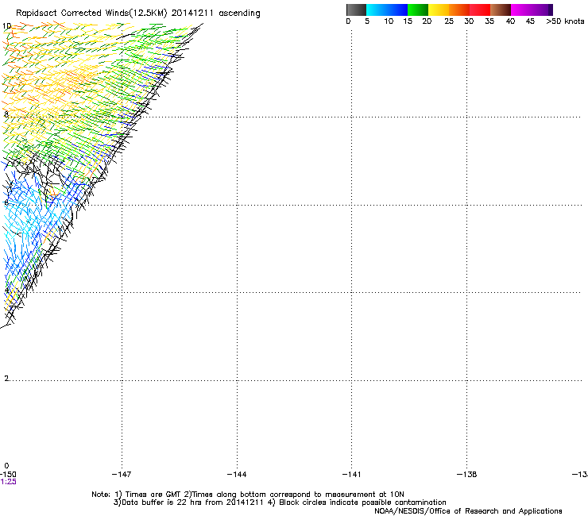588x516 pixels.
Task: Click the green 15-20 knots color swatch
Action: pos(418,10)
